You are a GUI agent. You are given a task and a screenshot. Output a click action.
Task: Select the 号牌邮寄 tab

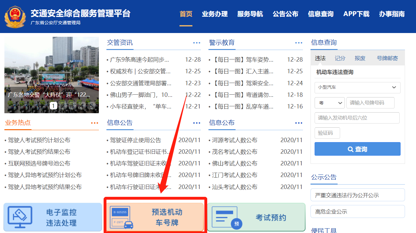(388, 58)
